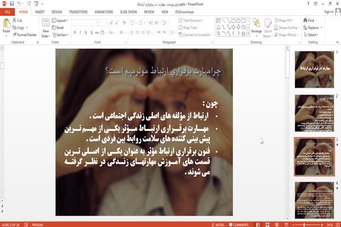Switch to SLIDE SHOW tab
This screenshot has height=227, width=341.
(x=128, y=12)
